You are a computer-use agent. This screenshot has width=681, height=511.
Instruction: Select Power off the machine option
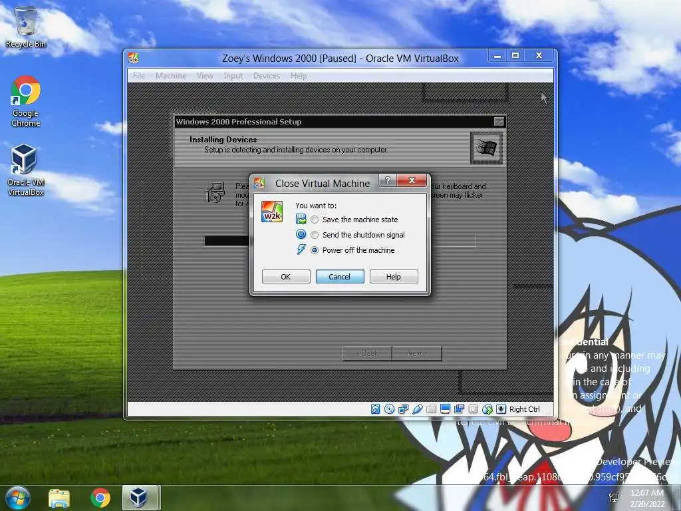[x=352, y=250]
